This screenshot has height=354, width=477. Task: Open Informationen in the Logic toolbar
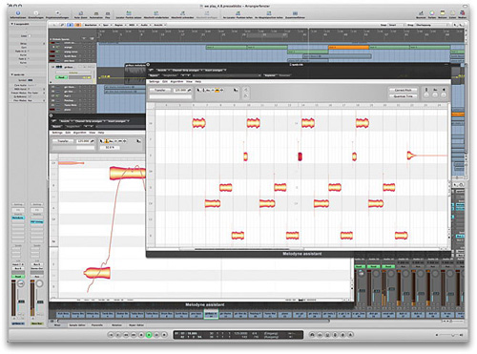click(18, 13)
